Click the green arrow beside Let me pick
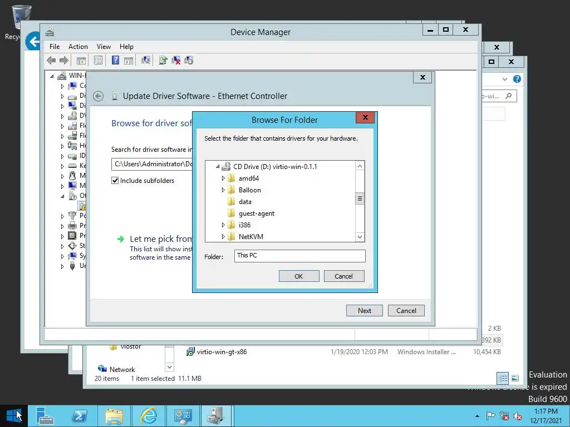This screenshot has height=427, width=570. click(121, 239)
